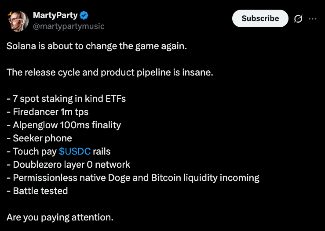Click the "Are you paying attention." sentence

(x=60, y=217)
